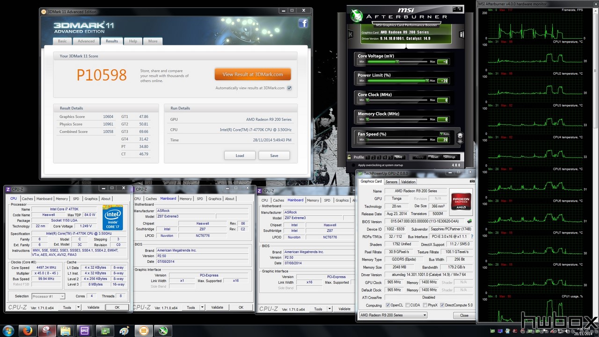Select Afterburner profile slot 3
This screenshot has width=599, height=337.
click(378, 157)
